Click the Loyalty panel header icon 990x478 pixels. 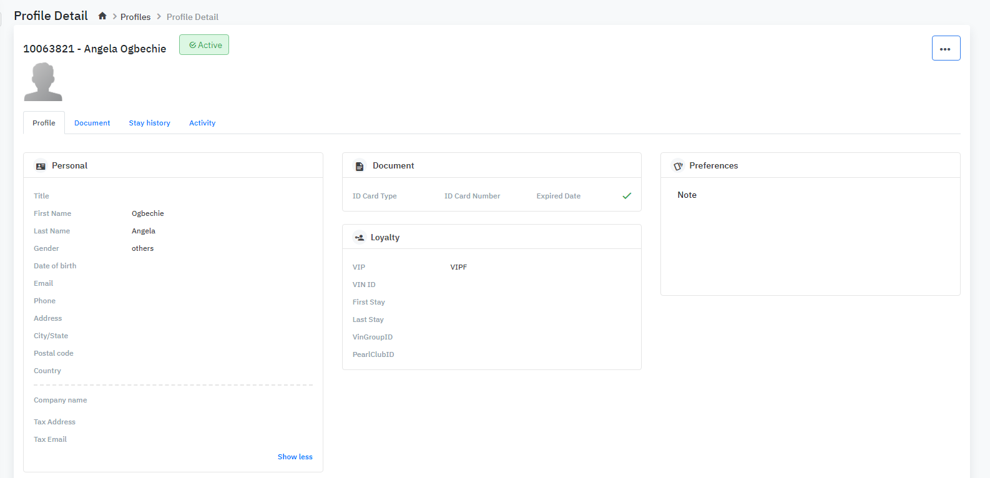360,238
